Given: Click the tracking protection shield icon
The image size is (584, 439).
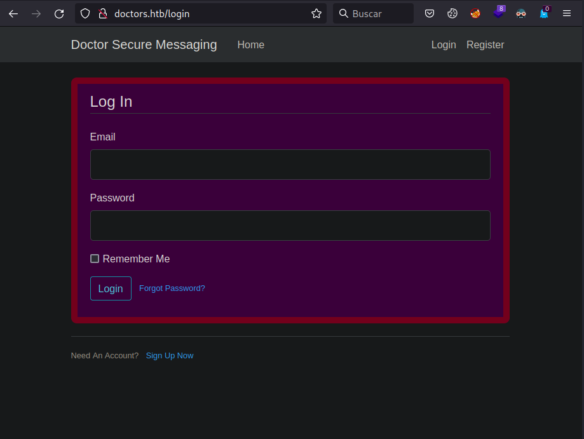Looking at the screenshot, I should [85, 13].
